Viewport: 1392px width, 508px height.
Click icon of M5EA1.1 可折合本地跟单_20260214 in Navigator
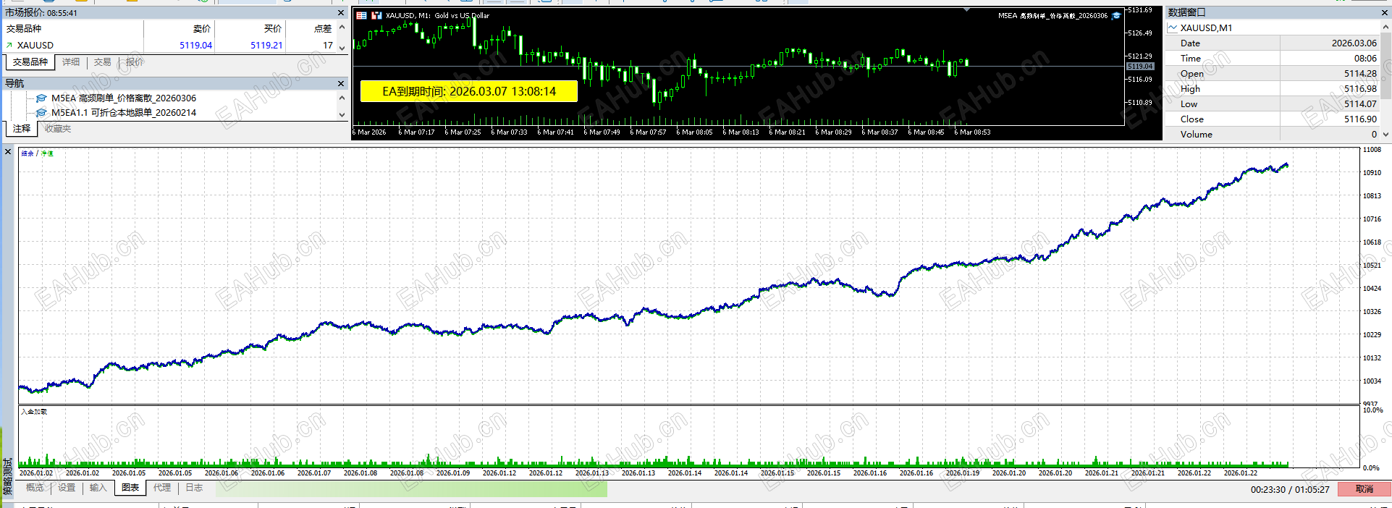pos(41,112)
